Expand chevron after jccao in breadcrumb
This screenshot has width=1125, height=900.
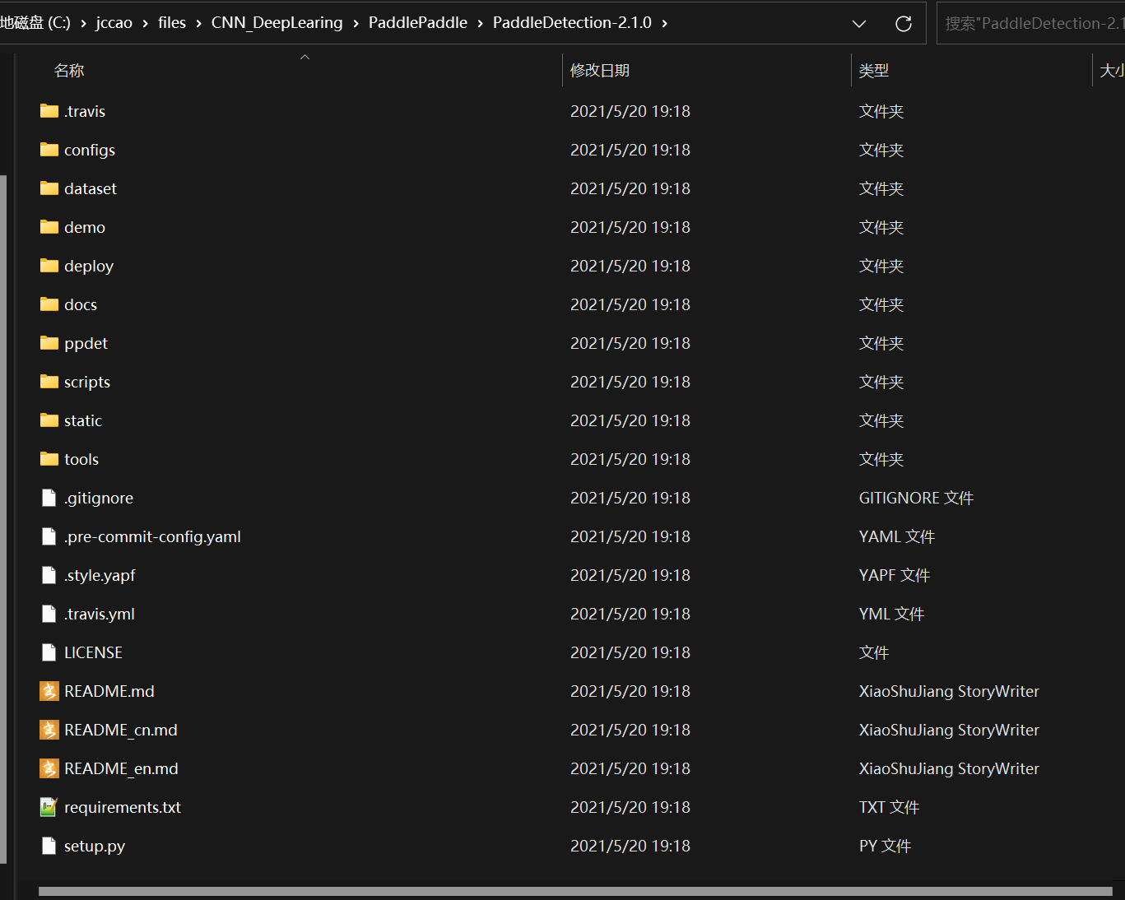pyautogui.click(x=146, y=24)
